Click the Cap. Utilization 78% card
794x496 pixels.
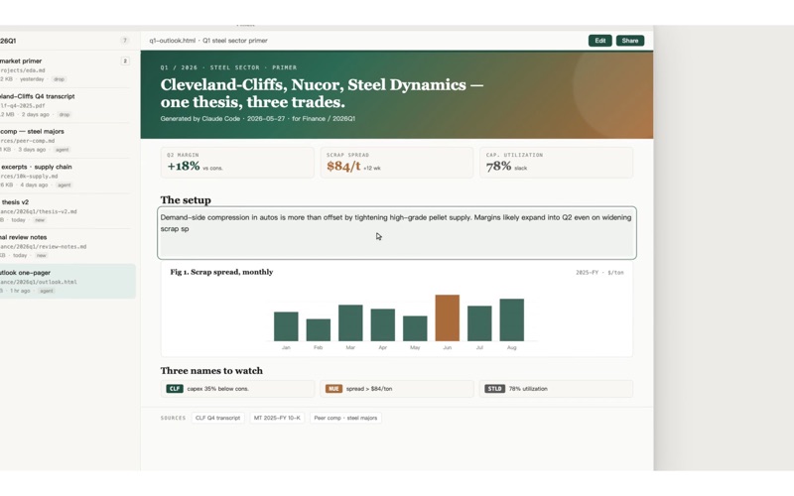coord(556,163)
